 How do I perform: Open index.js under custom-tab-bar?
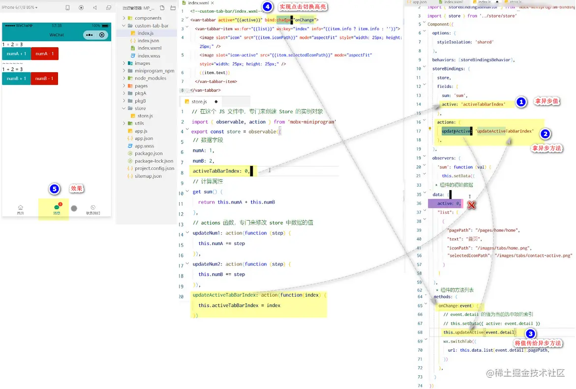pos(146,33)
